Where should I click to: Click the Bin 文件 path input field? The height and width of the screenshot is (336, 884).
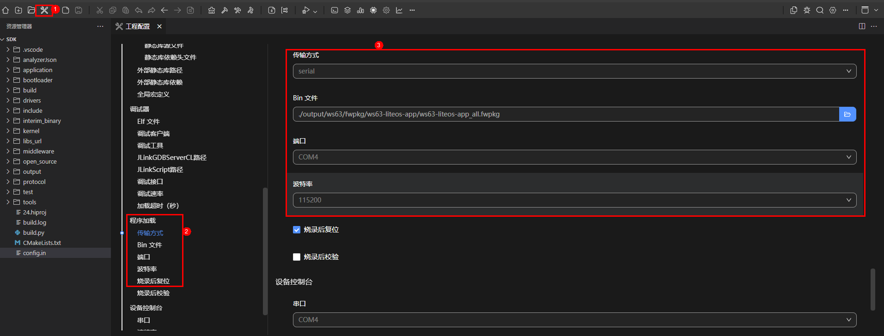pos(566,114)
